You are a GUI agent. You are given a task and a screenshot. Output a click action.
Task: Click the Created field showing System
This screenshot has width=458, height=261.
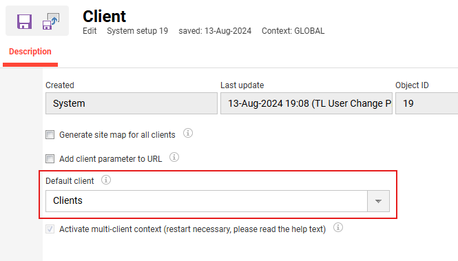132,103
